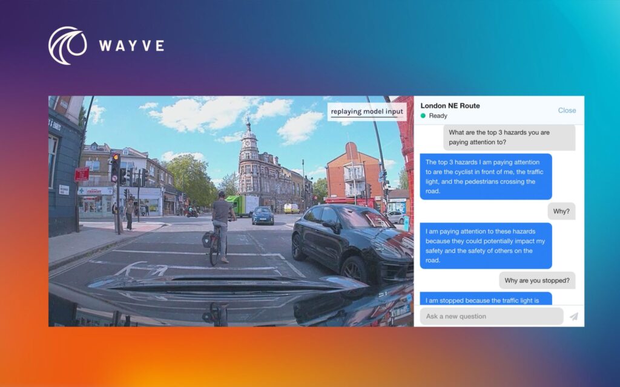Select the 'Why are you stopped?' bubble
The height and width of the screenshot is (387, 620).
[537, 281]
